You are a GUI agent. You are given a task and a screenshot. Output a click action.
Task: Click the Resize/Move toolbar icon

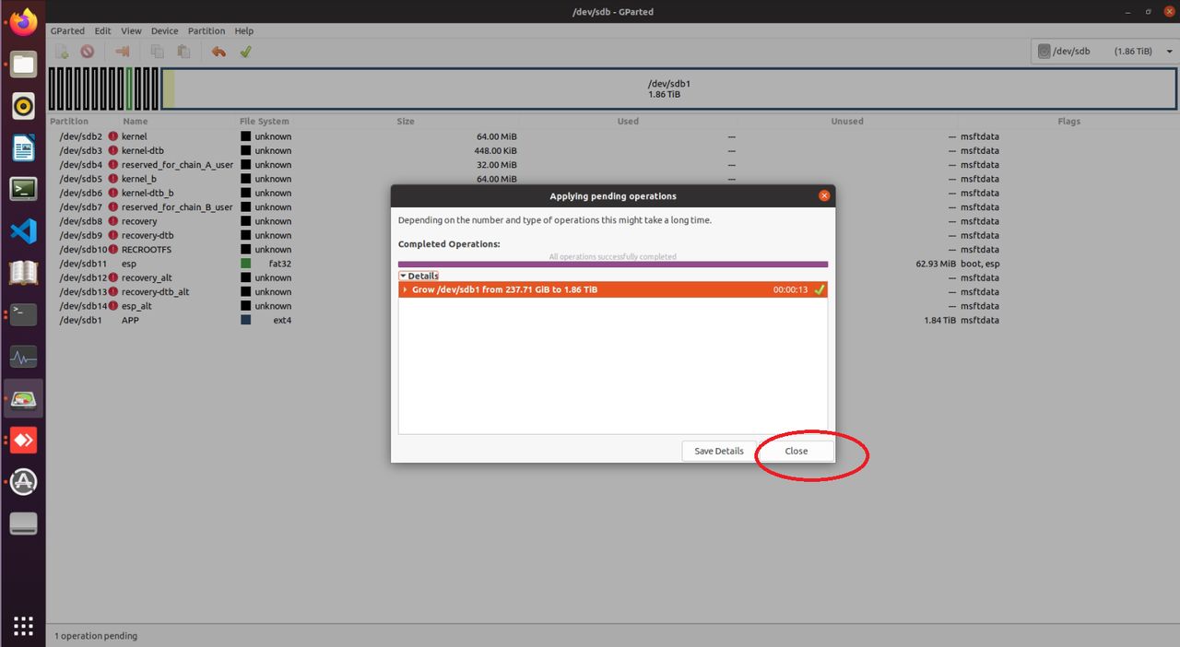point(122,52)
